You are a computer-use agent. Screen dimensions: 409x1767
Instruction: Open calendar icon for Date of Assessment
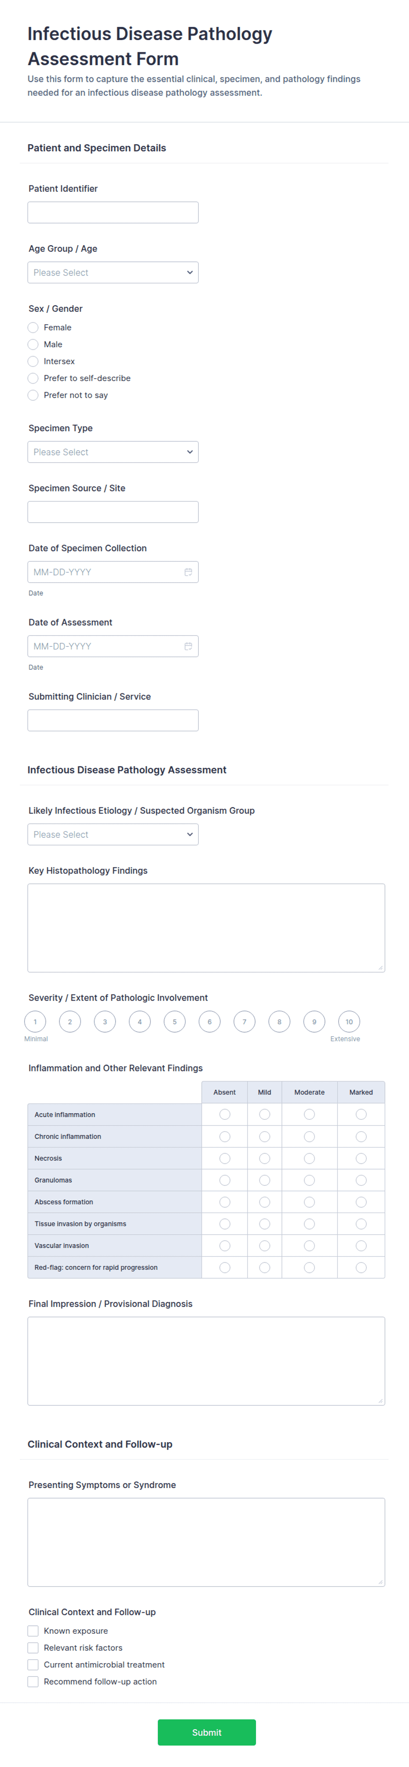point(188,646)
